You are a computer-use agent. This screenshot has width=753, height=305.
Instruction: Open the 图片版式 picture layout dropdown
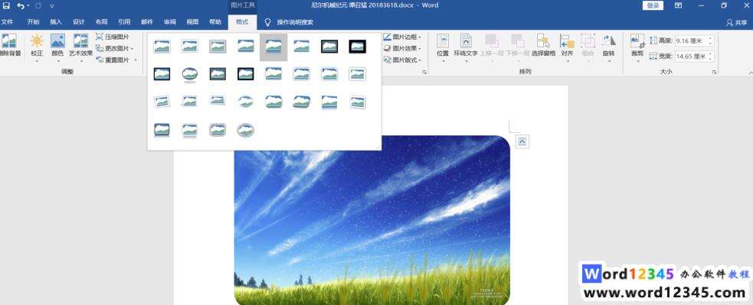[x=402, y=60]
